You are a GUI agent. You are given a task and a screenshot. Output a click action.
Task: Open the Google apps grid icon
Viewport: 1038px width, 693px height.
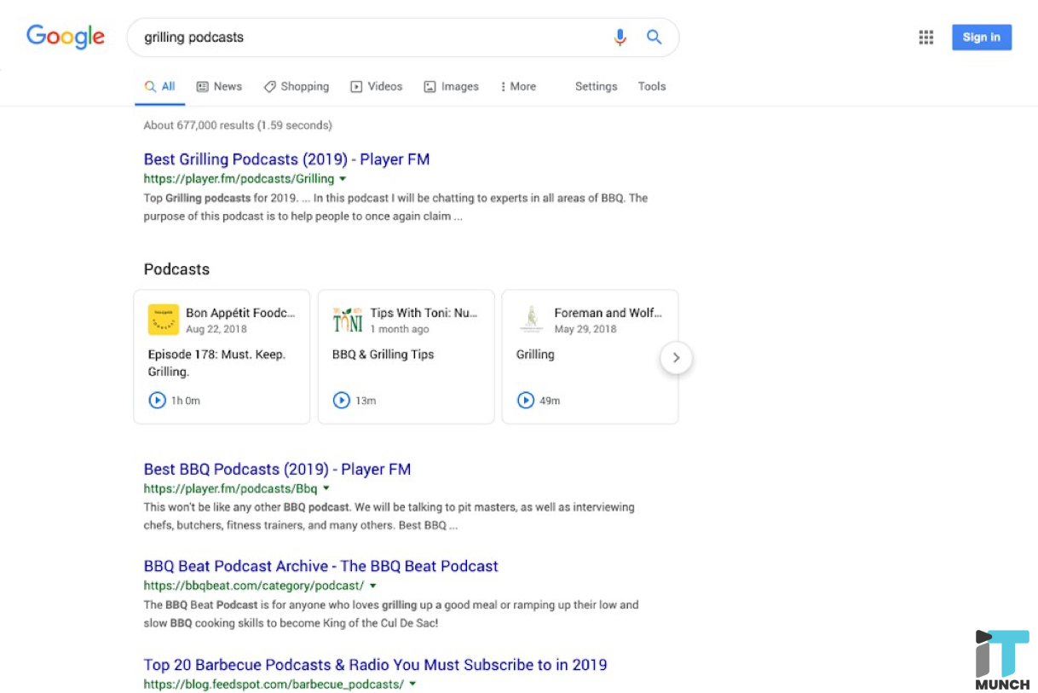click(x=926, y=37)
